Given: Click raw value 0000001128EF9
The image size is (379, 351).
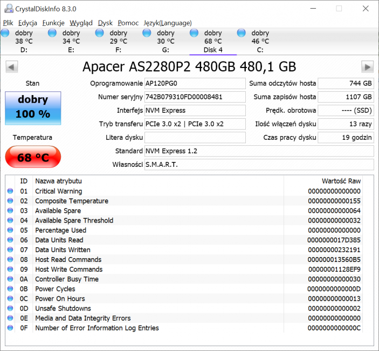Looking at the screenshot, I should point(334,269).
